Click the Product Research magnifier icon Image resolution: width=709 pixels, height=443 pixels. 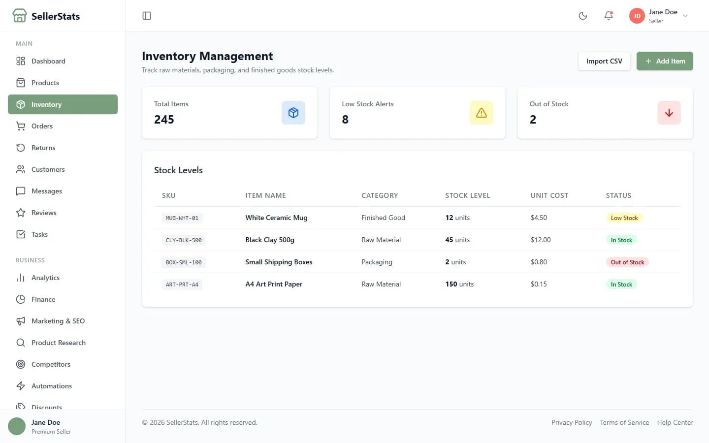coord(21,343)
